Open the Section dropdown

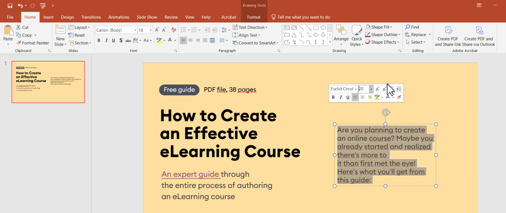(80, 43)
